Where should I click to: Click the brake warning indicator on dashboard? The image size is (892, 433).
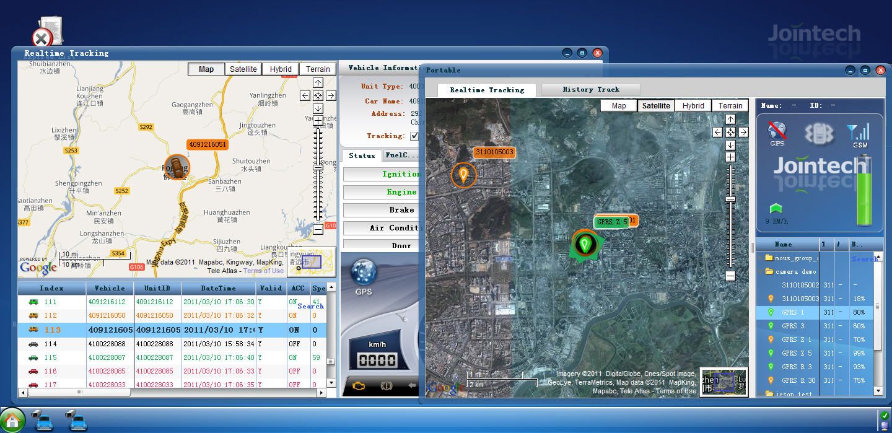coord(386,386)
